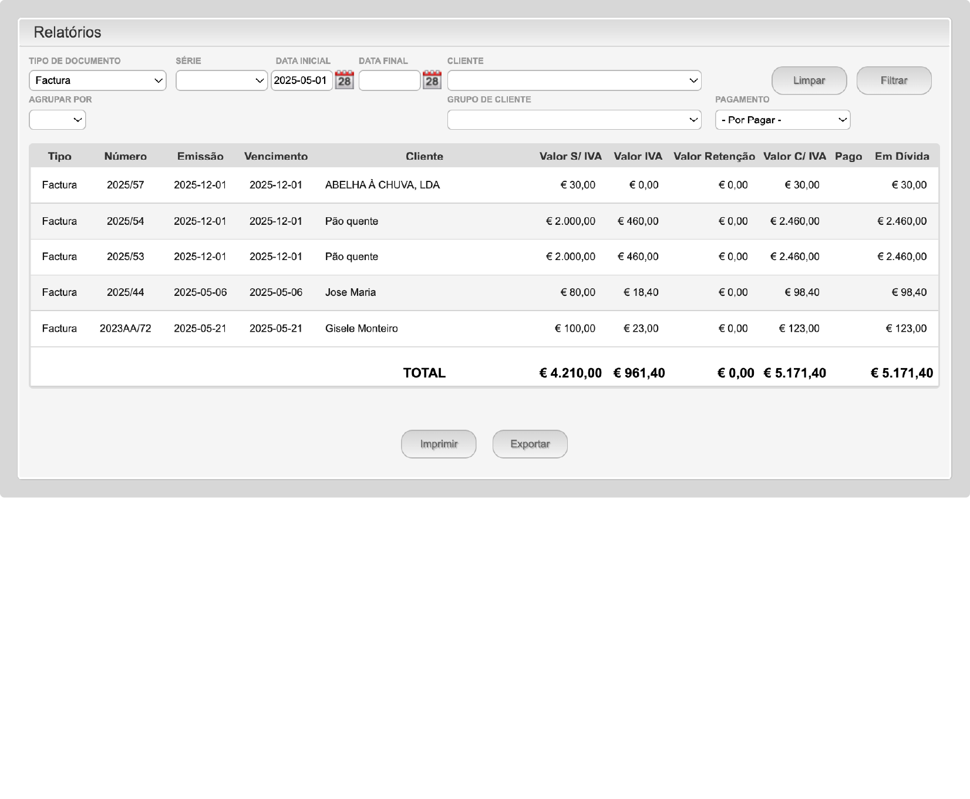Expand the Série dropdown

coord(221,80)
